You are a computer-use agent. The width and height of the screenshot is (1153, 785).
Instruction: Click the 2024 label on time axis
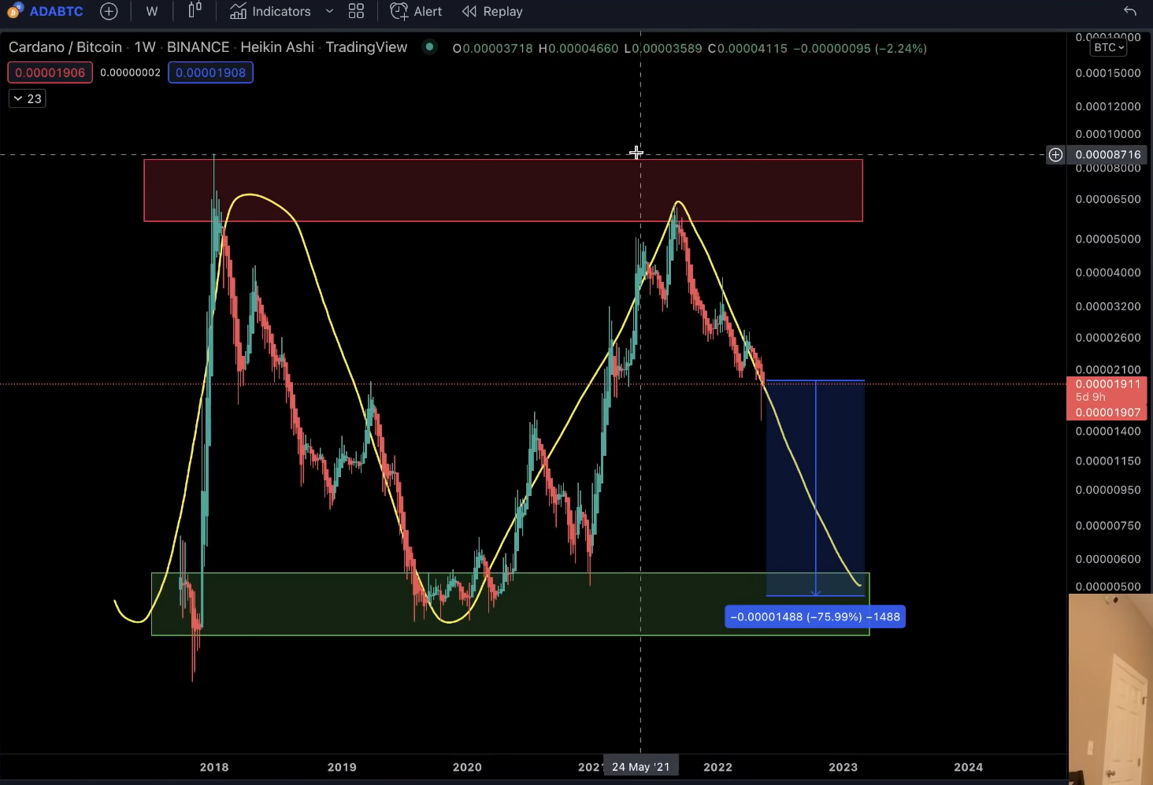coord(968,767)
